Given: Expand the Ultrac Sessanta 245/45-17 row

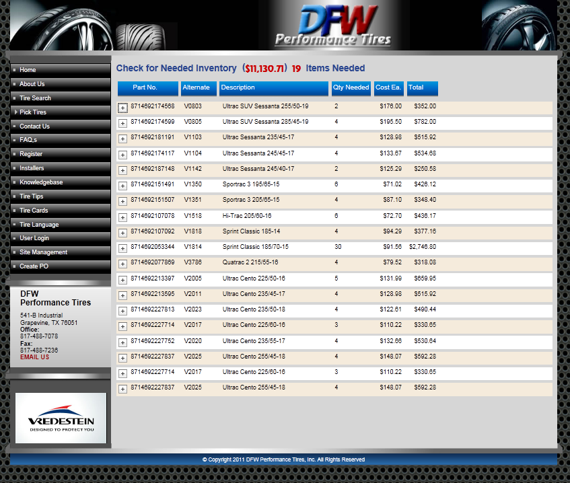Looking at the screenshot, I should 122,155.
